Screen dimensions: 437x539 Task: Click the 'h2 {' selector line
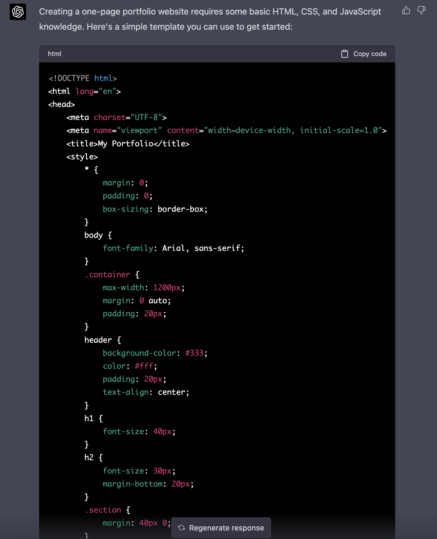tap(94, 457)
